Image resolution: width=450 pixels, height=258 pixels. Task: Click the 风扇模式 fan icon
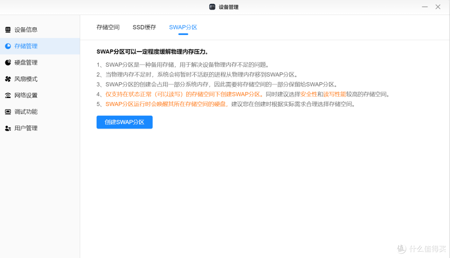[8, 79]
